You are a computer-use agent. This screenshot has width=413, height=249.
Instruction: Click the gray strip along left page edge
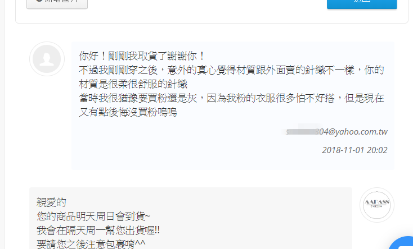[x=2, y=125]
